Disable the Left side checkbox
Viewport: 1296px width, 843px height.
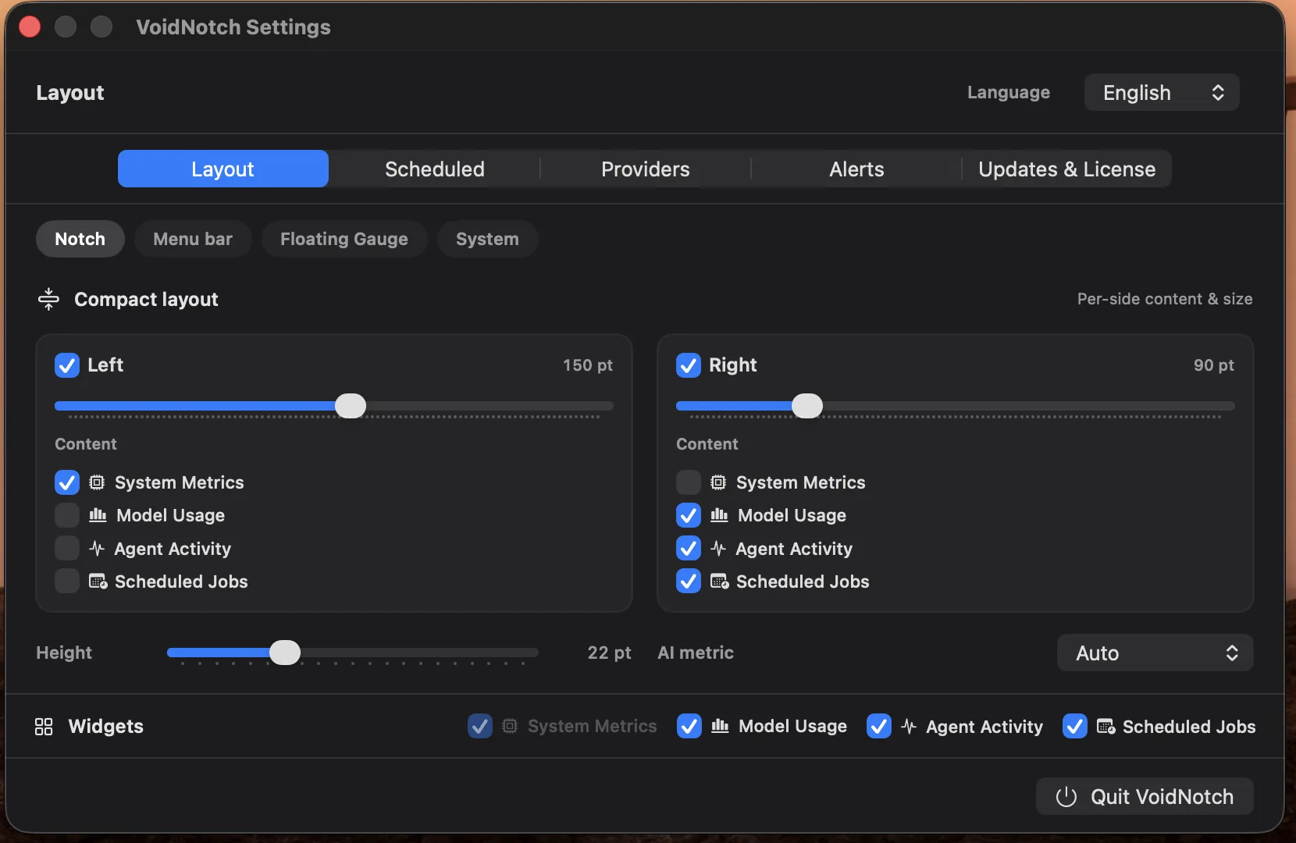tap(67, 365)
